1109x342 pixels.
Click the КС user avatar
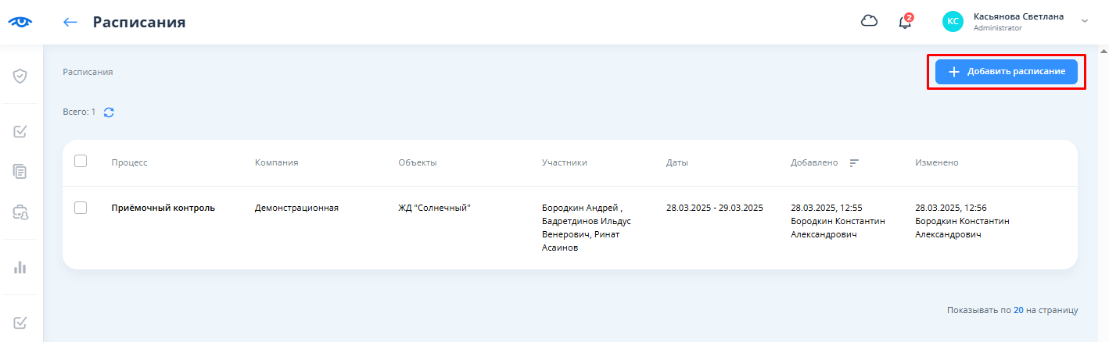(953, 22)
